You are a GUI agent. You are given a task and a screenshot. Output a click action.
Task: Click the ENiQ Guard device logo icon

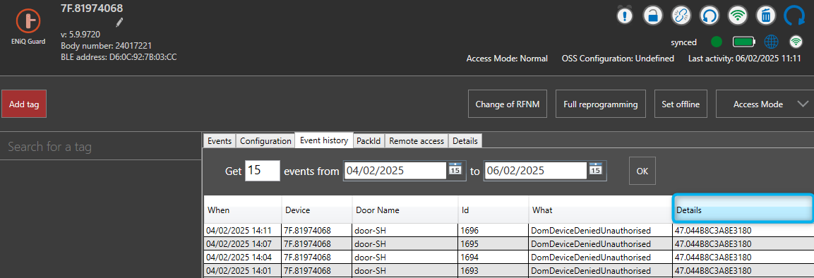28,20
